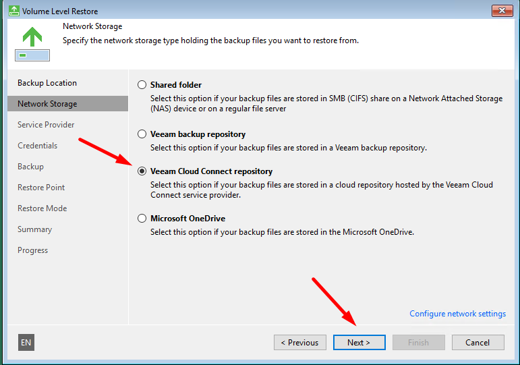Go to the Service Provider step

pyautogui.click(x=46, y=125)
